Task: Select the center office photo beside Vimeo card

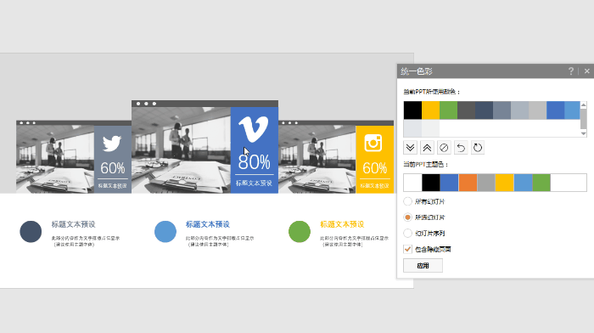Action: coord(181,150)
